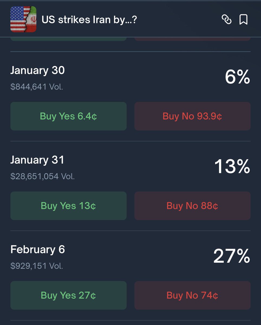Open the "US strikes Iran by...?" title
Image resolution: width=261 pixels, height=325 pixels.
[89, 19]
